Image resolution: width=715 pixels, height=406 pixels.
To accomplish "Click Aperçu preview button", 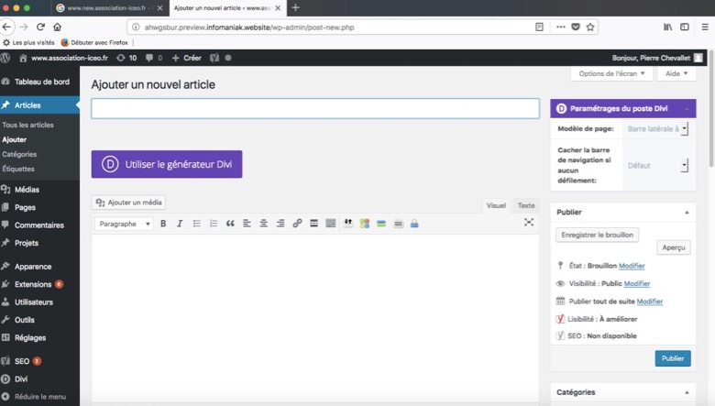I will click(x=674, y=247).
